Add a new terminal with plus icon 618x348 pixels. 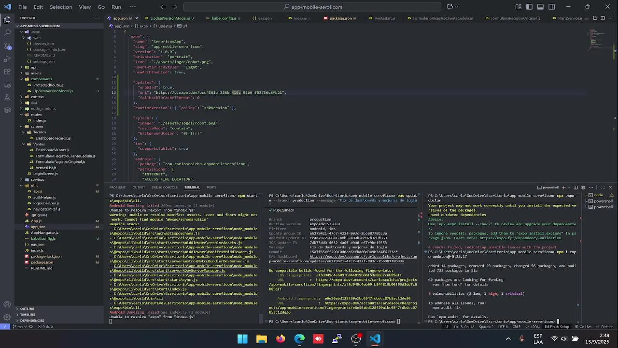[562, 188]
